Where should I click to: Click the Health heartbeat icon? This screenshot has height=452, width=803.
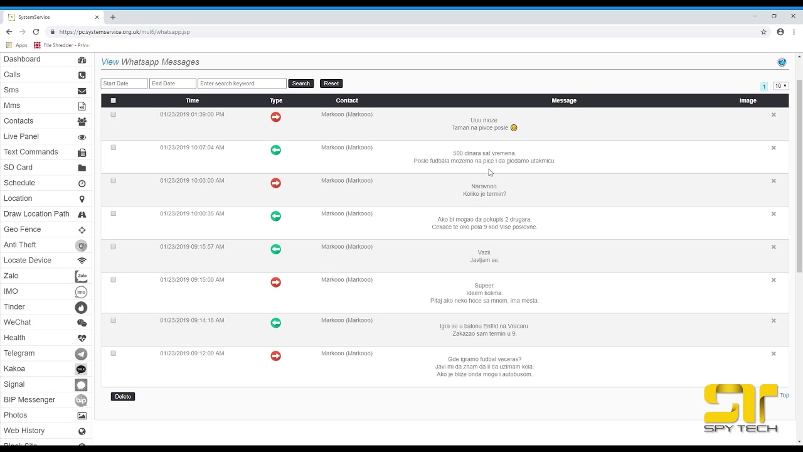click(82, 338)
